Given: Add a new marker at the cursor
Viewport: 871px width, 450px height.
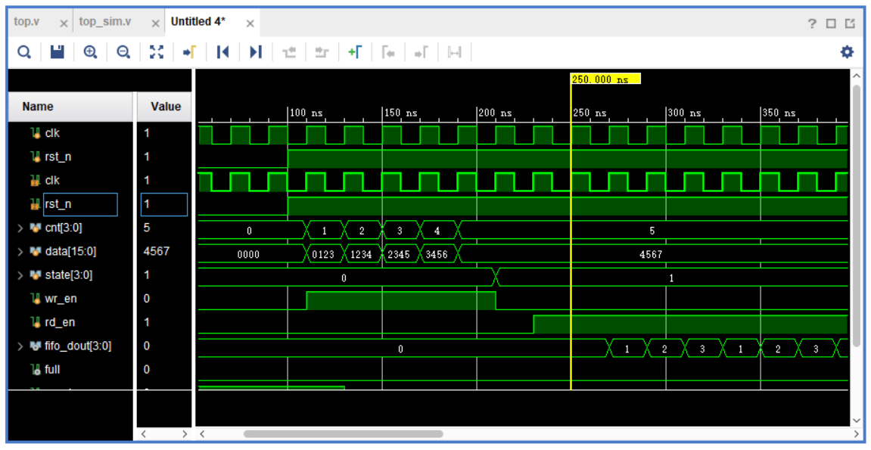Looking at the screenshot, I should (356, 51).
